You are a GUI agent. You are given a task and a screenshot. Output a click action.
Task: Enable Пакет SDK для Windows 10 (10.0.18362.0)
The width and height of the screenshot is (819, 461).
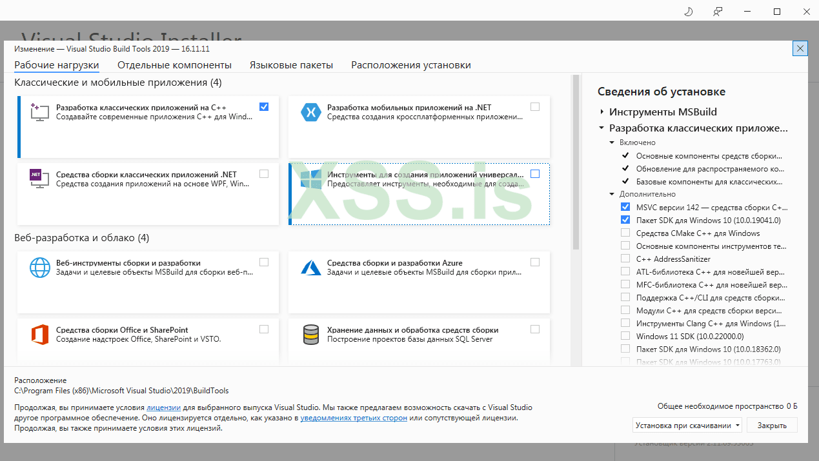[x=625, y=349]
